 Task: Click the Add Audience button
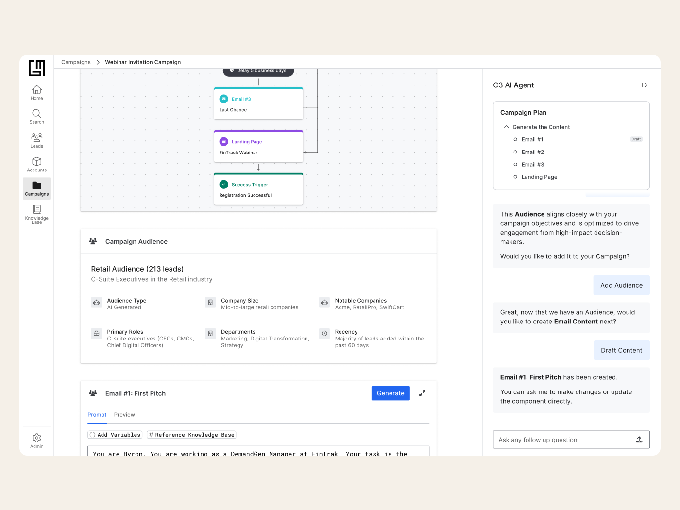point(621,285)
